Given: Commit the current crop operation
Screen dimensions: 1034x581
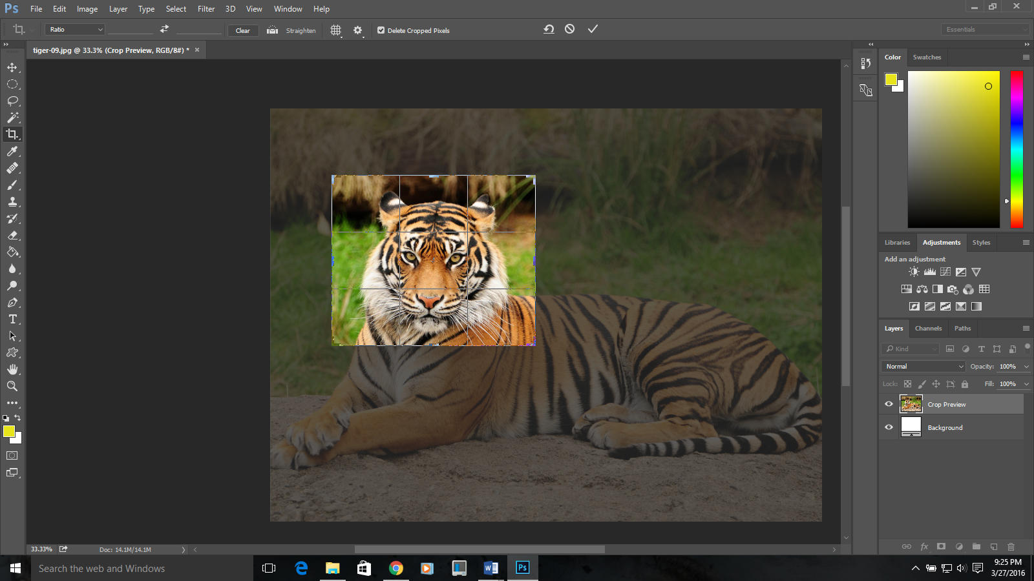Looking at the screenshot, I should point(592,28).
